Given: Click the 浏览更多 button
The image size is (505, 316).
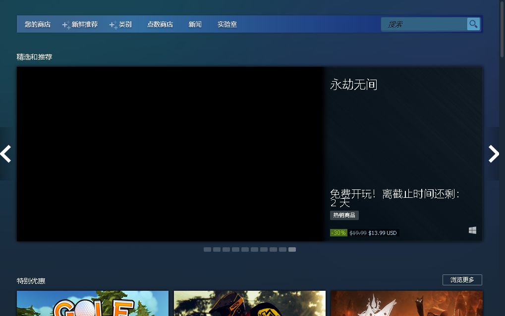Looking at the screenshot, I should (462, 280).
